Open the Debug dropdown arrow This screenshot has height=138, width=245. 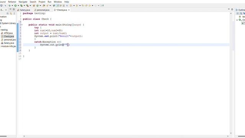coord(12,6)
